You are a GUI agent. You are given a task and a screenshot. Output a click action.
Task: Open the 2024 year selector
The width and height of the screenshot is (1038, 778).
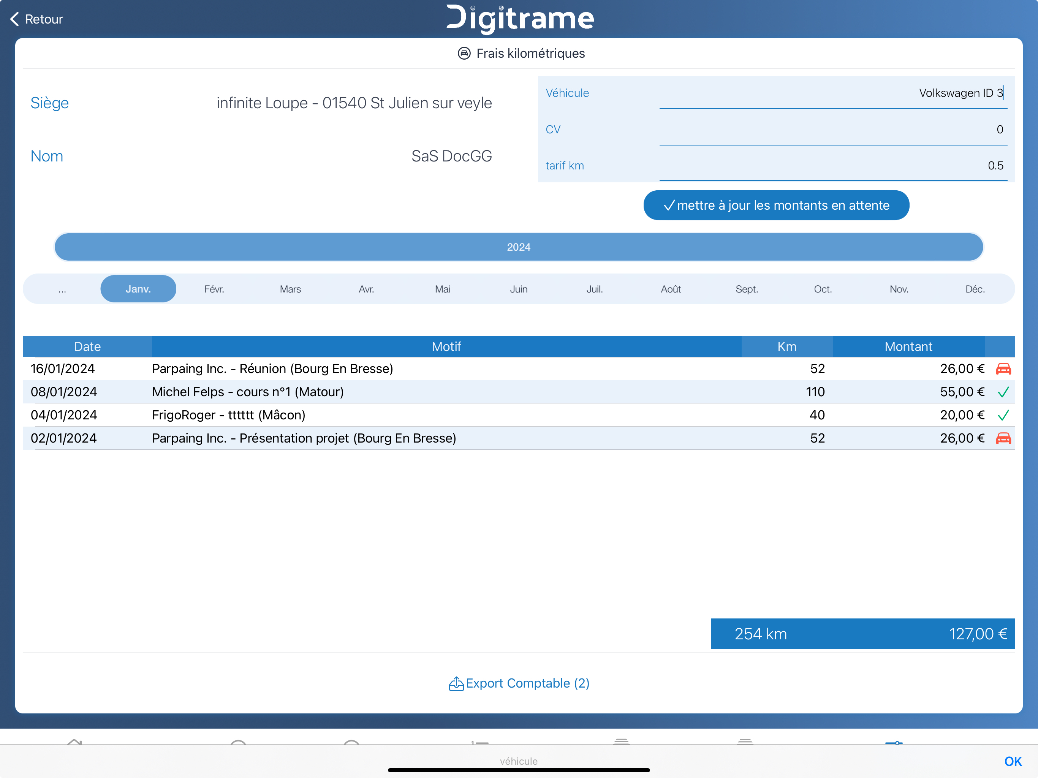coord(519,247)
